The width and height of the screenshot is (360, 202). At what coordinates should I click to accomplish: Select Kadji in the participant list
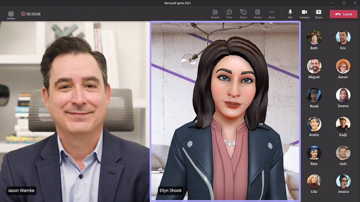343,124
